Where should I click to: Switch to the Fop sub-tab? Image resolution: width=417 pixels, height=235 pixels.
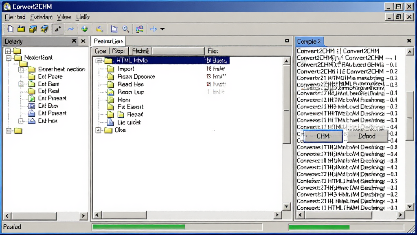pyautogui.click(x=119, y=51)
